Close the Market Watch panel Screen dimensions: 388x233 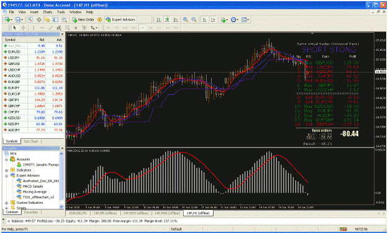[62, 34]
